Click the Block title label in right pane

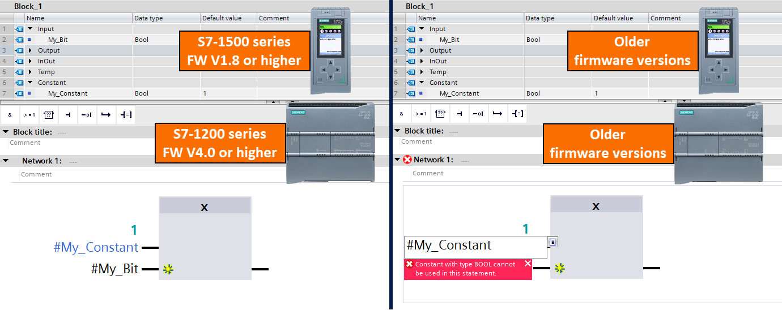coord(427,131)
